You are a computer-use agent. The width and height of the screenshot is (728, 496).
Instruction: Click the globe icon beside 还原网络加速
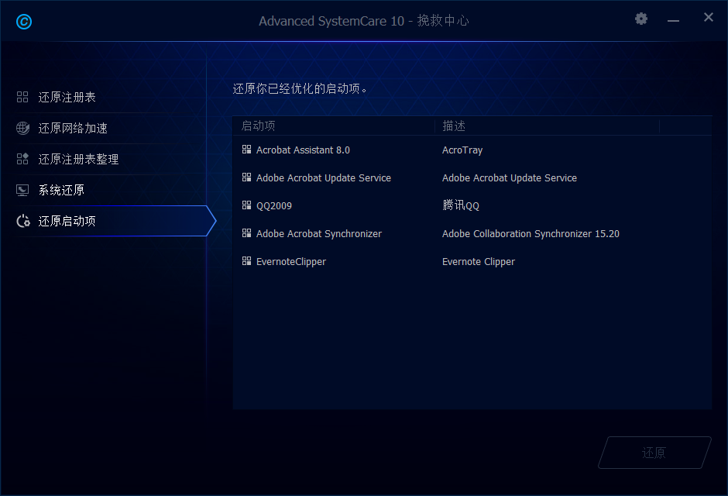[x=22, y=128]
